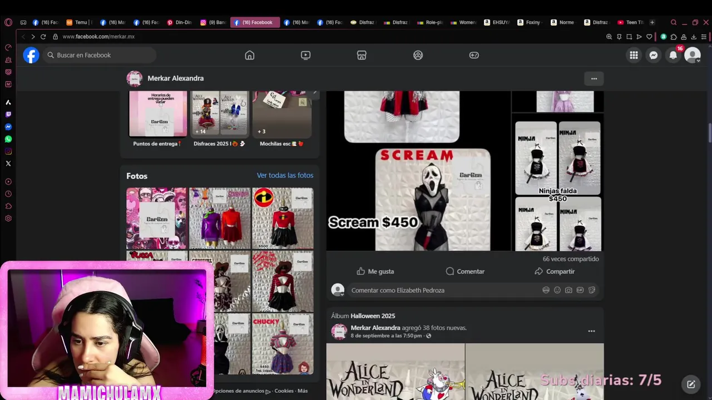Click the Cookies footer link
Viewport: 712px width, 400px height.
click(x=284, y=391)
